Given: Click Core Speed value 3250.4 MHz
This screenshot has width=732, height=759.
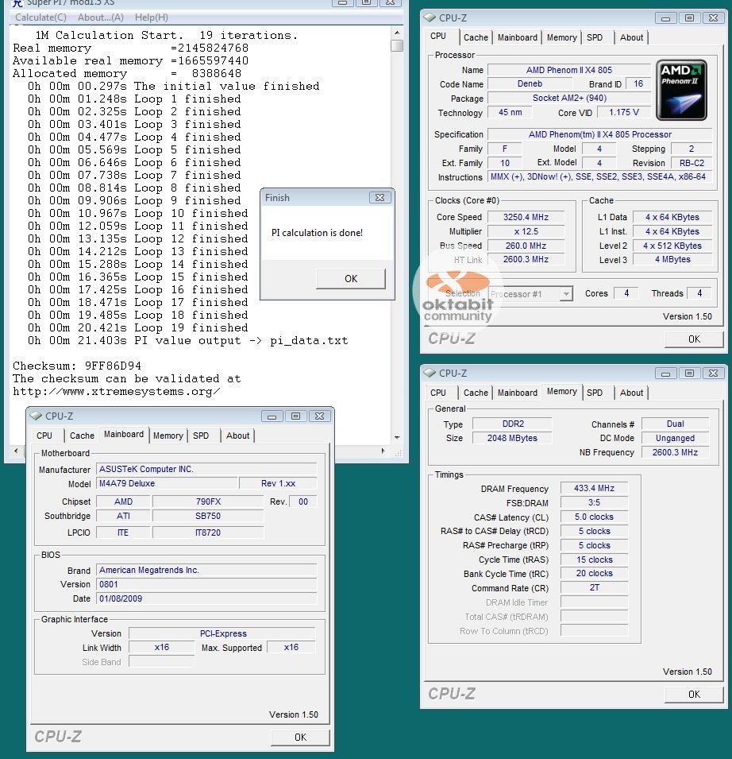Looking at the screenshot, I should click(526, 217).
